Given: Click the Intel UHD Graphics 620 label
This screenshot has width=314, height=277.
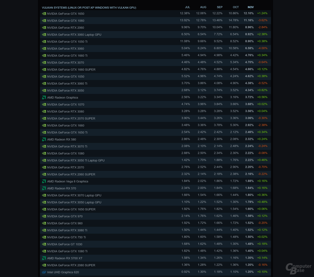Looking at the screenshot, I should coord(63,272).
